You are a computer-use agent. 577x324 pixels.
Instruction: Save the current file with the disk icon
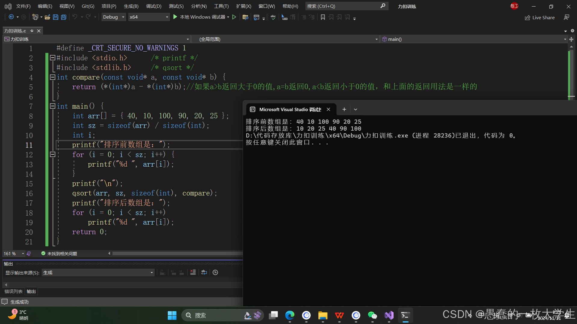coord(56,17)
